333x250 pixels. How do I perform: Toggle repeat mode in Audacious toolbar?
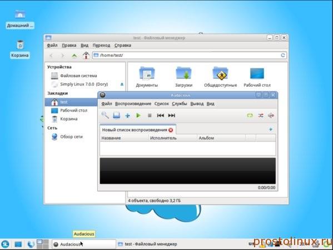250,116
